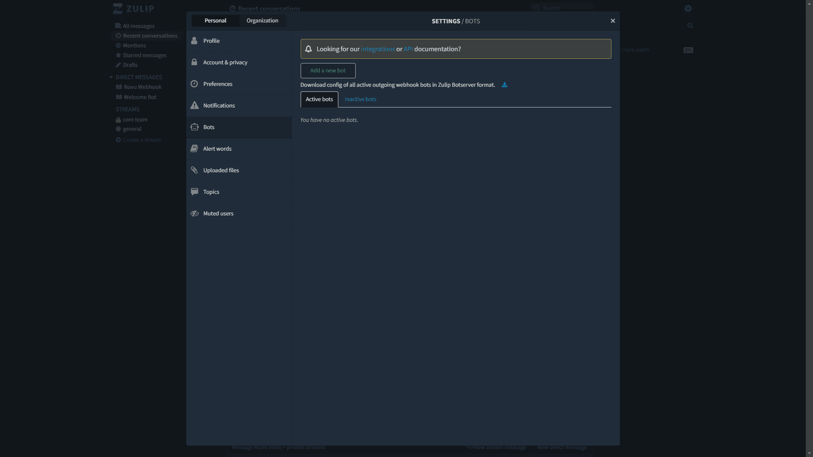Screen dimensions: 813x457
Task: Open the Uploaded files settings
Action: coord(239,171)
